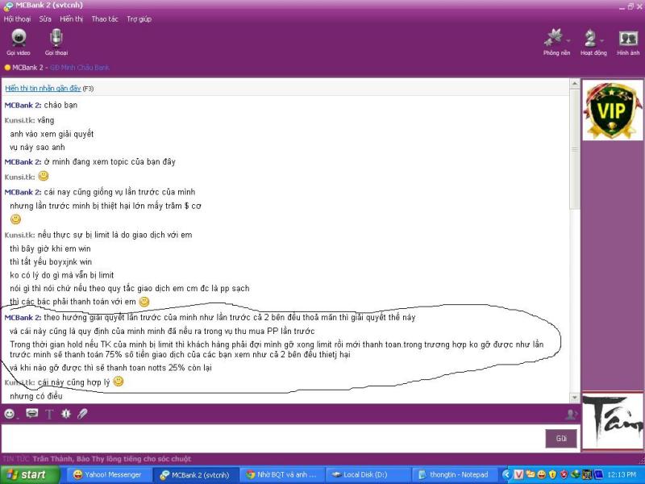Open the Hội thoại menu
Viewport: 645px width, 484px height.
point(17,19)
